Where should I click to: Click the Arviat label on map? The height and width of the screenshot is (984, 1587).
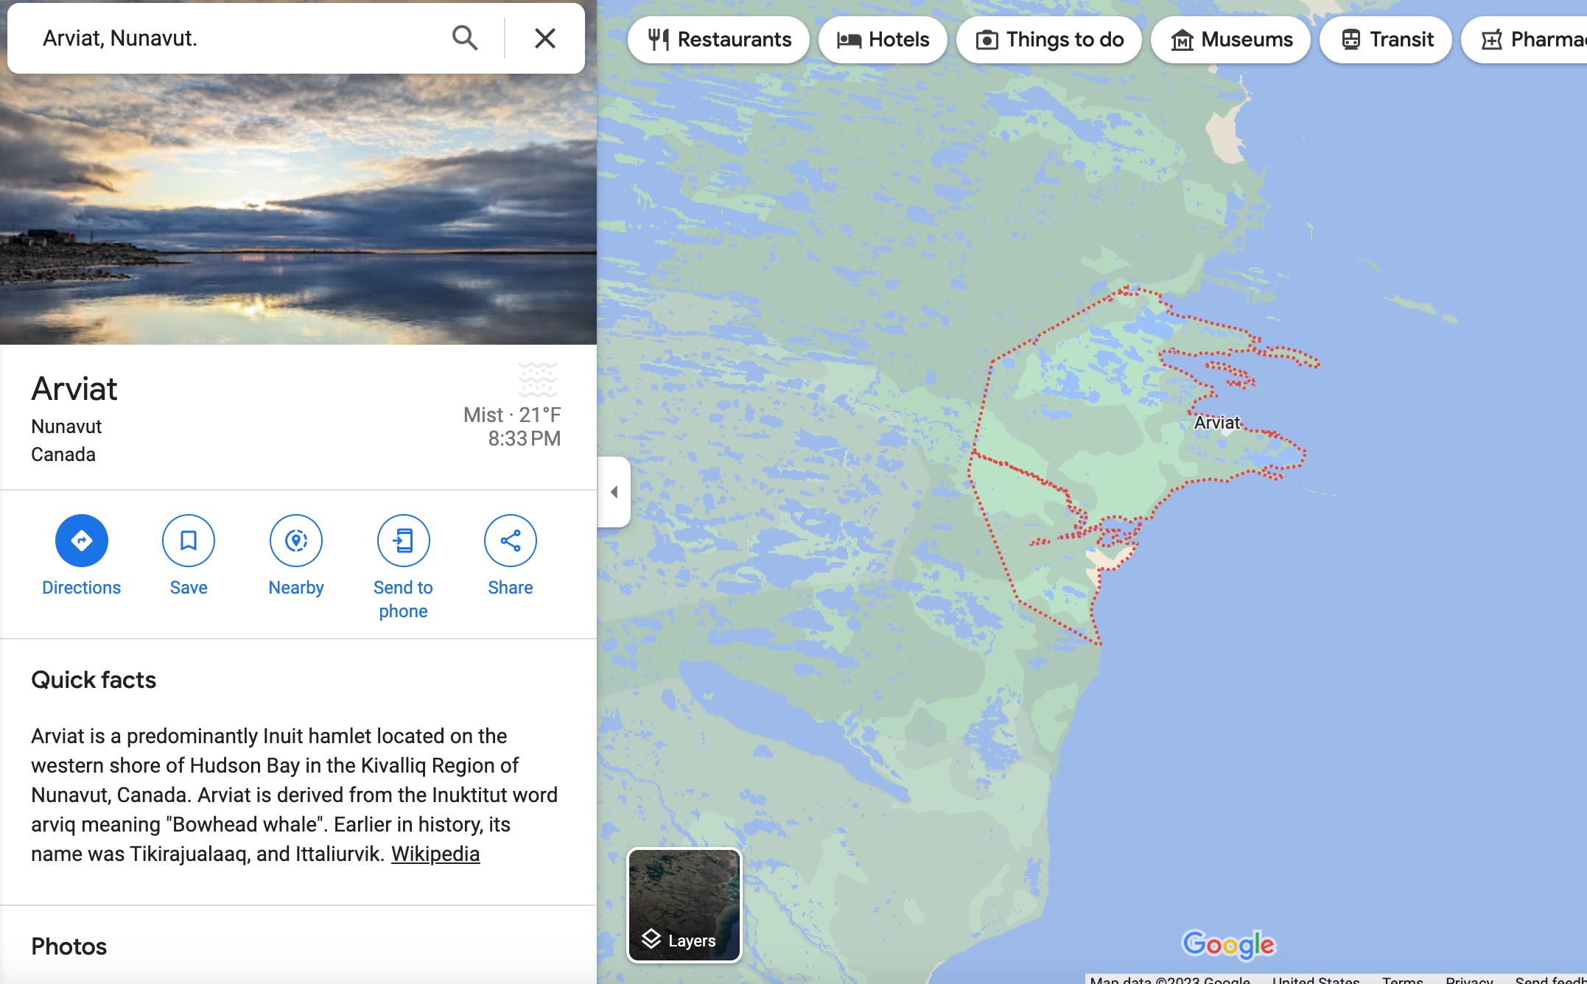[1217, 423]
